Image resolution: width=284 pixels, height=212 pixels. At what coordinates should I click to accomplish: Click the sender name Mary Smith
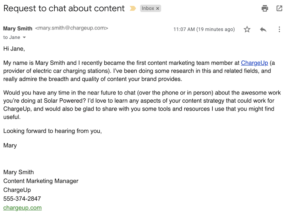pos(17,28)
